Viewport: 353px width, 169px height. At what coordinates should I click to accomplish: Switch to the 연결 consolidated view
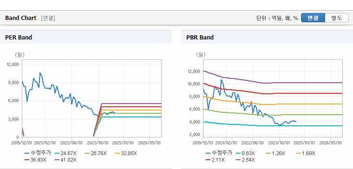click(313, 18)
